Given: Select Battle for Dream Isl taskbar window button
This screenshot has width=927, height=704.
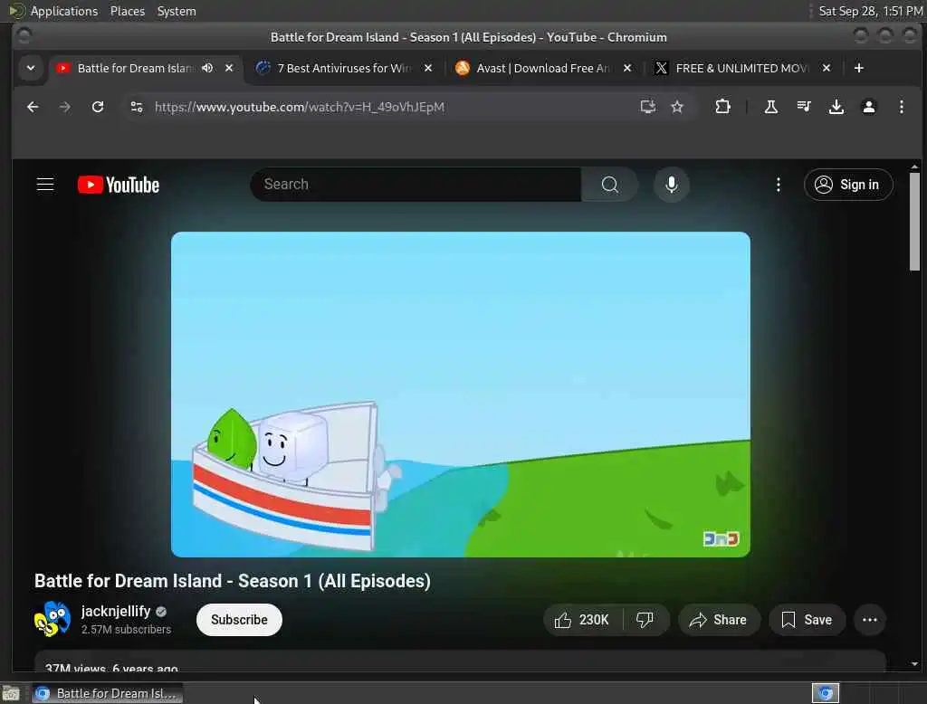Looking at the screenshot, I should 107,693.
